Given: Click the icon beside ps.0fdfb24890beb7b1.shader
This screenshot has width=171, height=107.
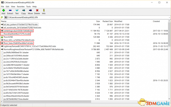Looking at the screenshot, I should pos(2,52).
